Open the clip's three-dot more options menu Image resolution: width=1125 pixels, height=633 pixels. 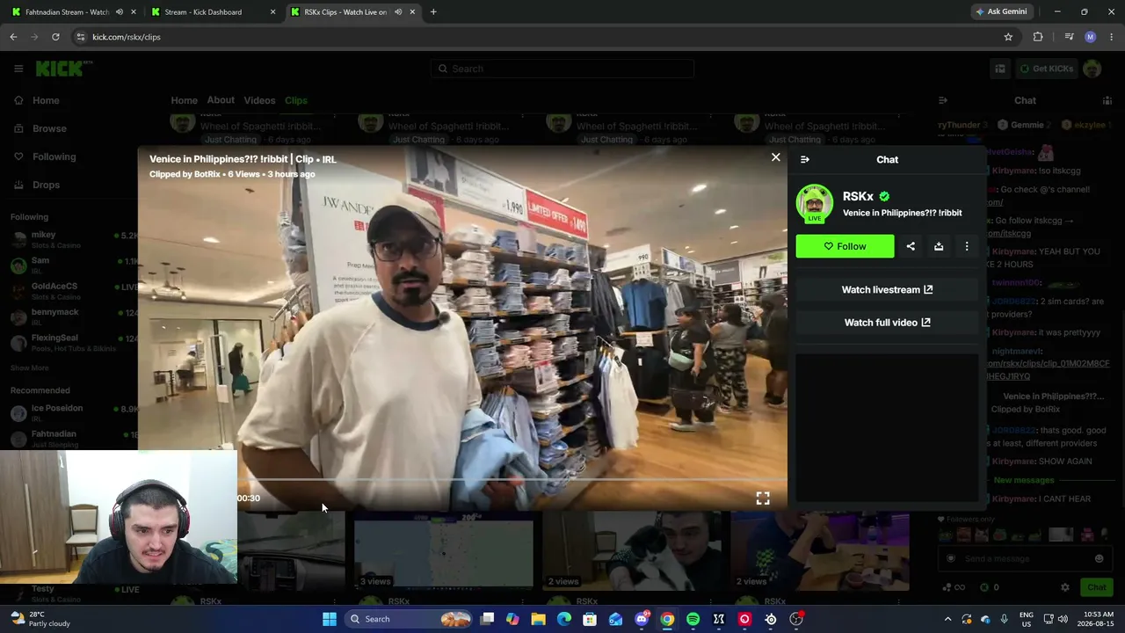tap(967, 246)
